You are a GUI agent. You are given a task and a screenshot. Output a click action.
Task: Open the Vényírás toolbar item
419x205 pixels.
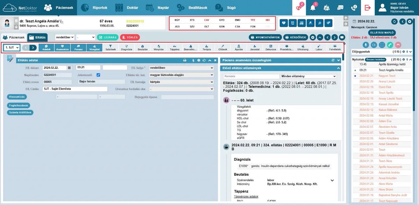[159, 48]
